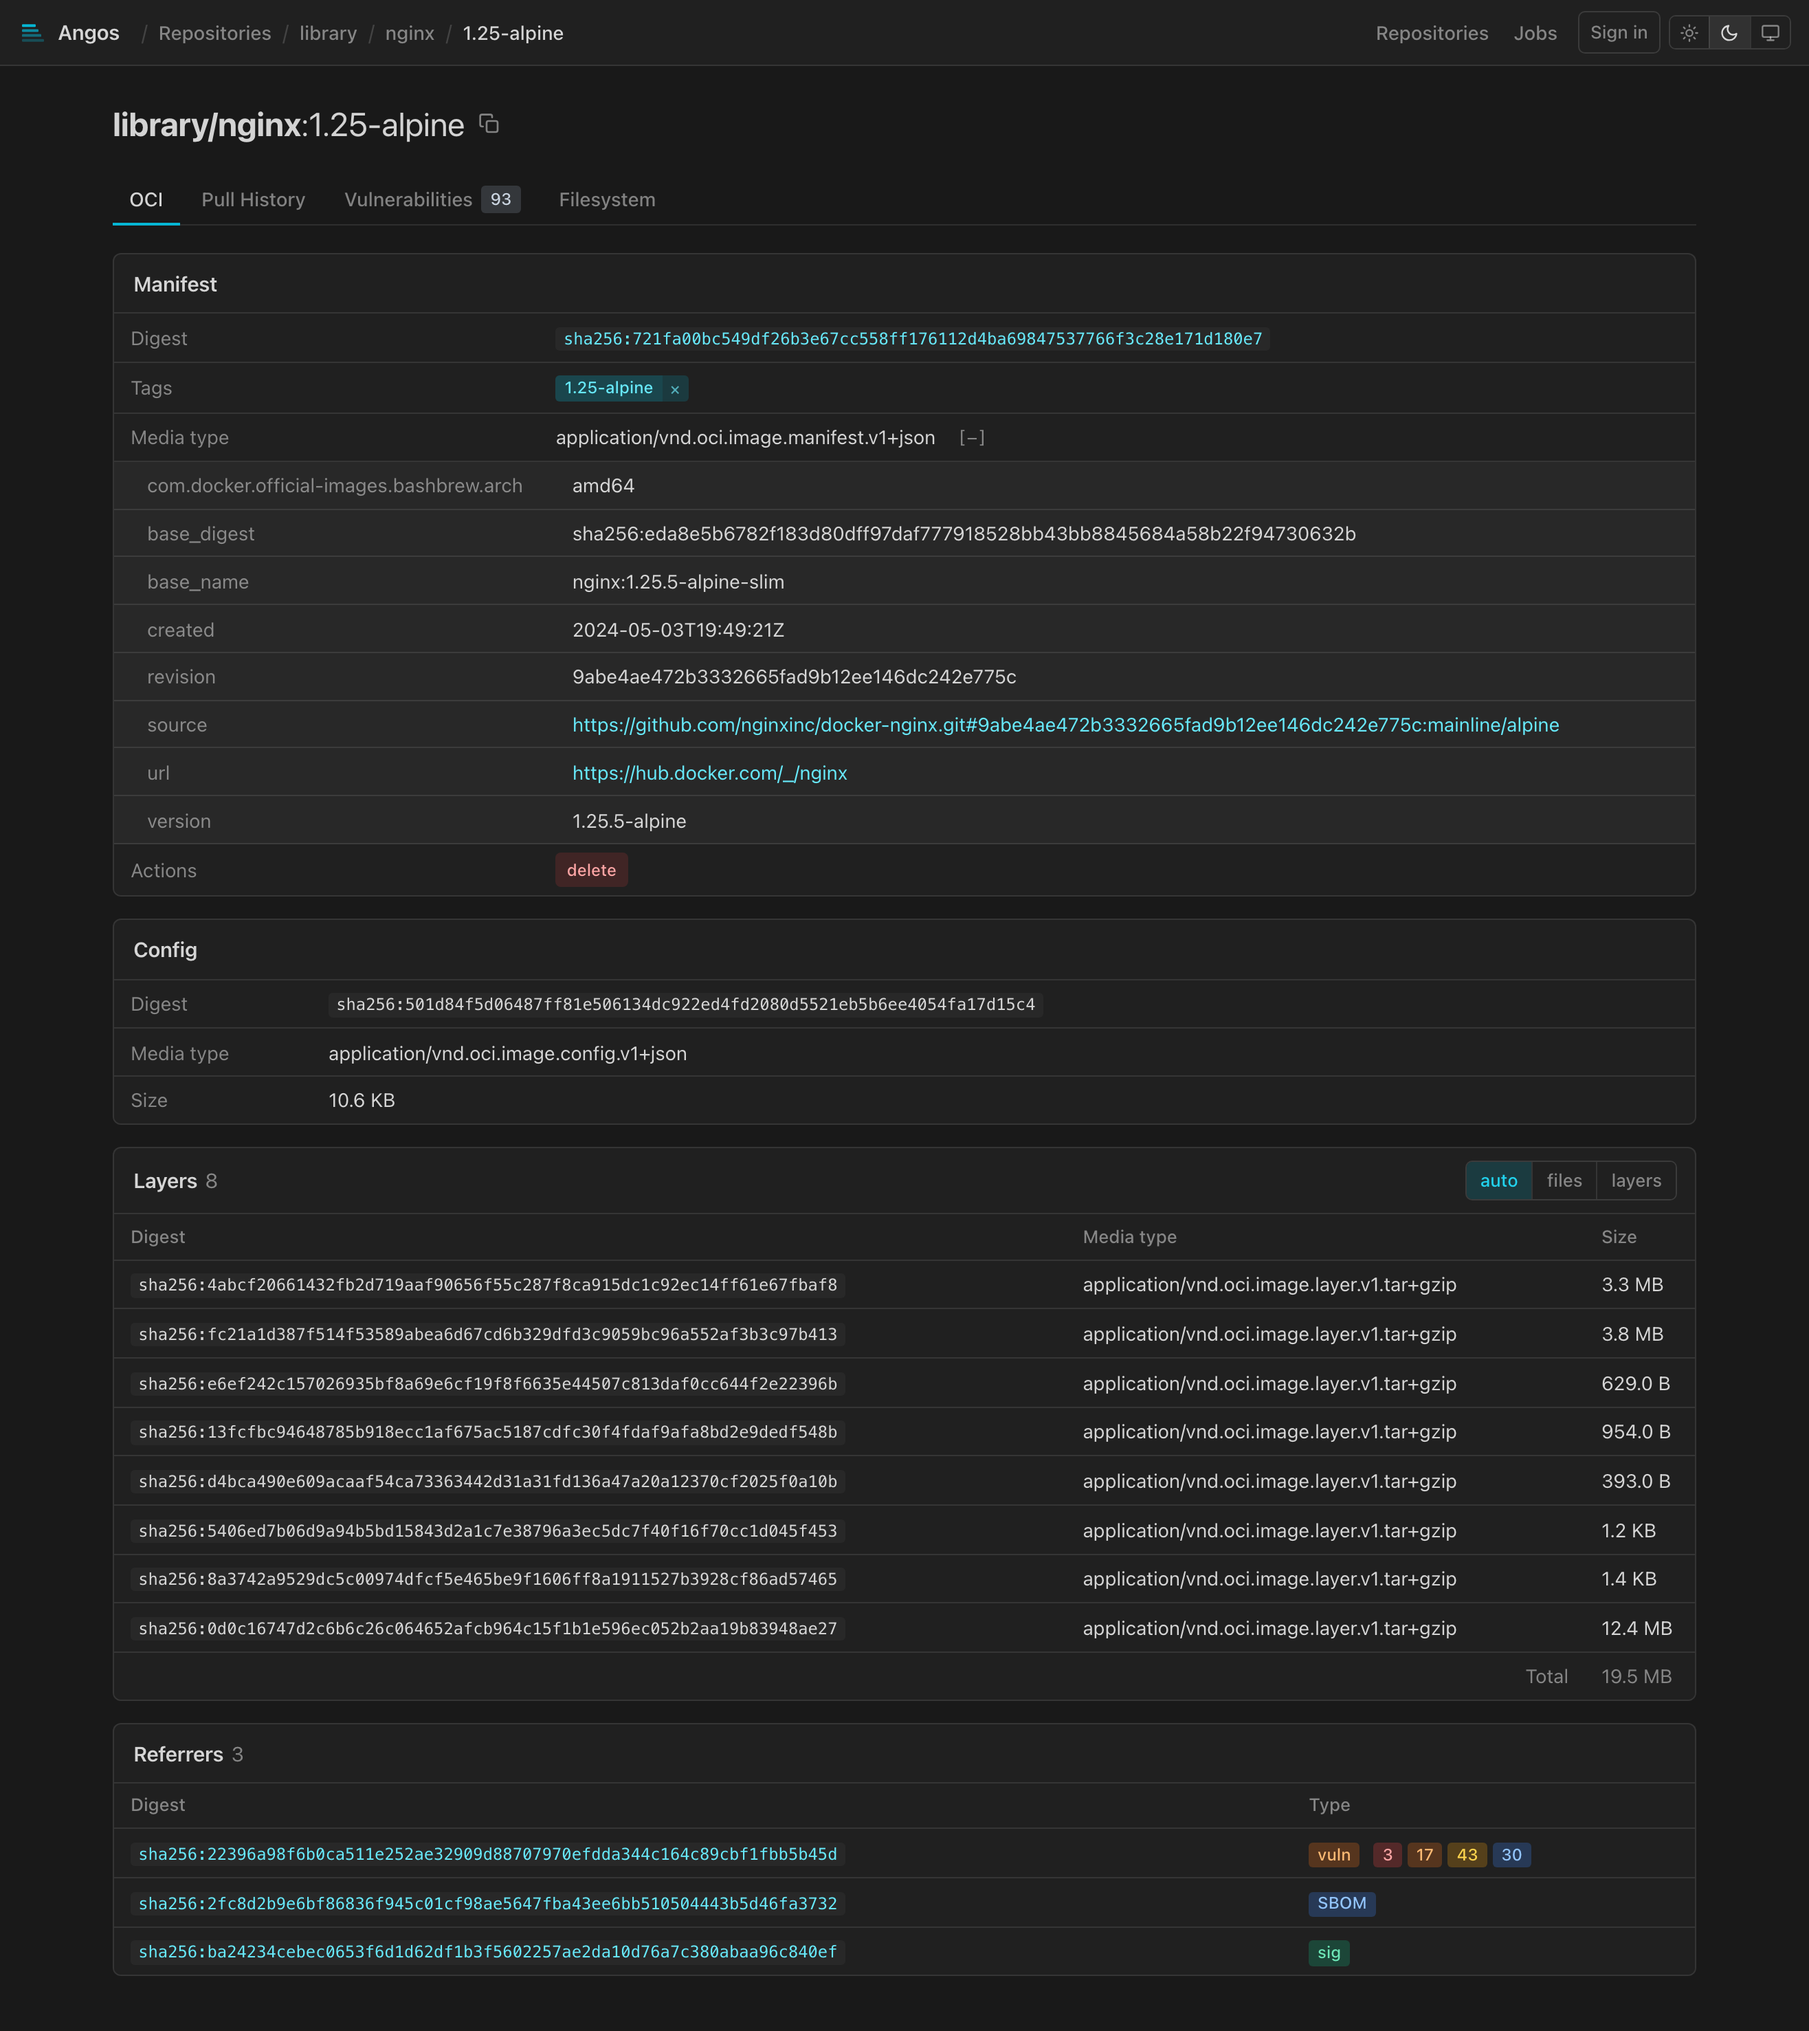Open the manifest digest sha256:721fa00b link

tap(913, 339)
